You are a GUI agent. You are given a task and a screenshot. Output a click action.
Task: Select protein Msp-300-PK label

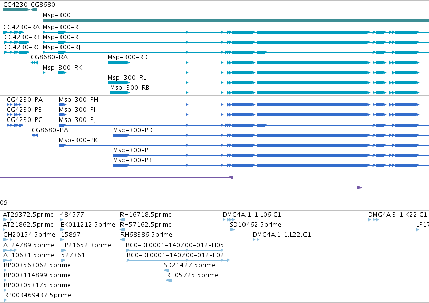(x=79, y=140)
